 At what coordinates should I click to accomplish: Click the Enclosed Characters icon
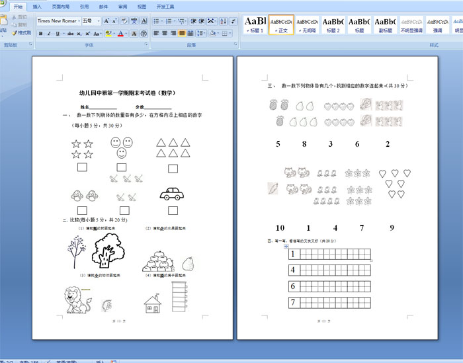tap(144, 34)
